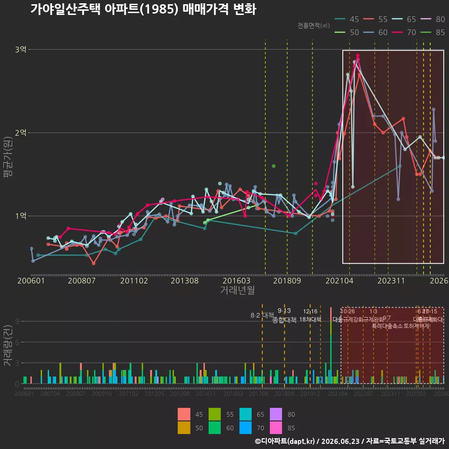This screenshot has width=449, height=449.
Task: Click the salmon 45 bar legend swatch
Action: click(184, 414)
